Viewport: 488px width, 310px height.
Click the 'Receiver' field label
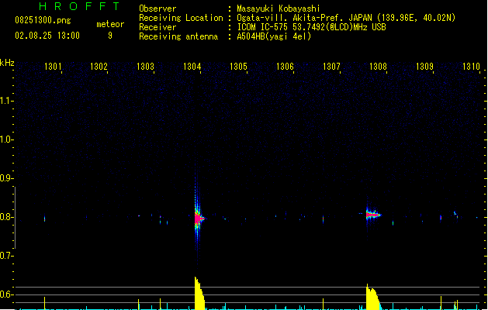157,27
